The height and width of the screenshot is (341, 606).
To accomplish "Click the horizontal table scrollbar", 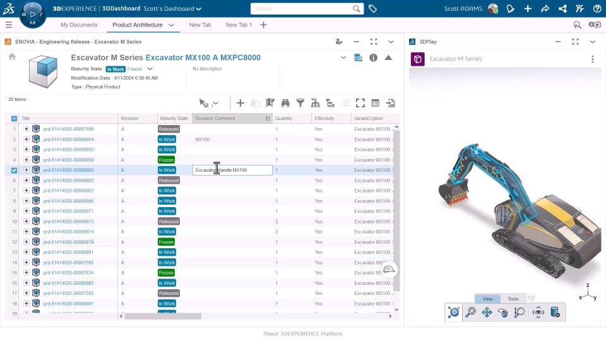I will tap(163, 316).
